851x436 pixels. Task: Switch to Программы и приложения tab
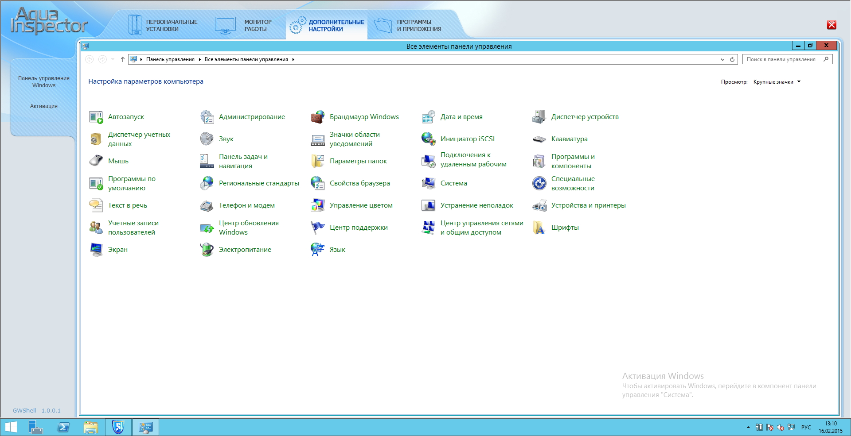(408, 25)
